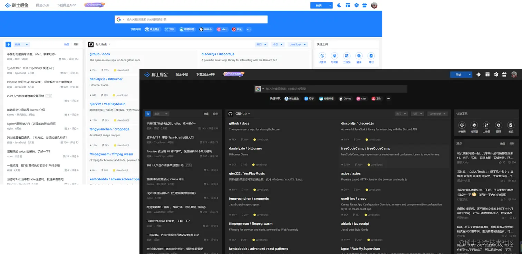Open layout settings icon in light window header
This screenshot has height=254, width=522.
tap(348, 5)
